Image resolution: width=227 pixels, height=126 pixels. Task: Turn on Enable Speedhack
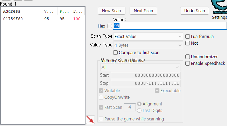187,64
